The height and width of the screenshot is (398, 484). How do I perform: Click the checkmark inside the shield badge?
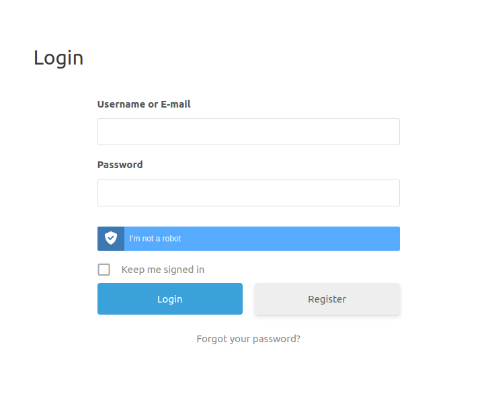coord(111,238)
